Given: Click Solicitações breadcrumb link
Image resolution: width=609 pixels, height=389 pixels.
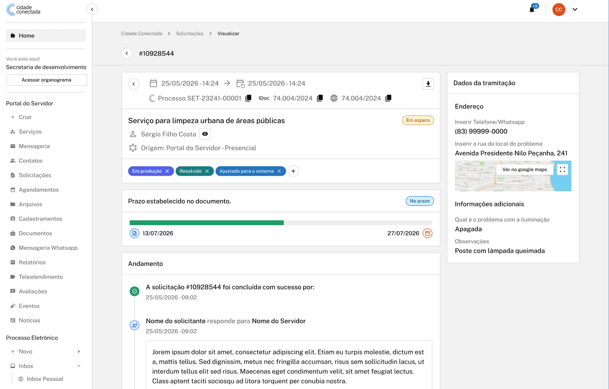Looking at the screenshot, I should pyautogui.click(x=190, y=34).
